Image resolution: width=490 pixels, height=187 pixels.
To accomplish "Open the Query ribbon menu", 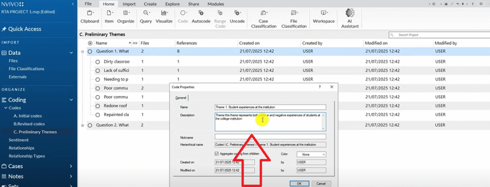I will 145,17.
